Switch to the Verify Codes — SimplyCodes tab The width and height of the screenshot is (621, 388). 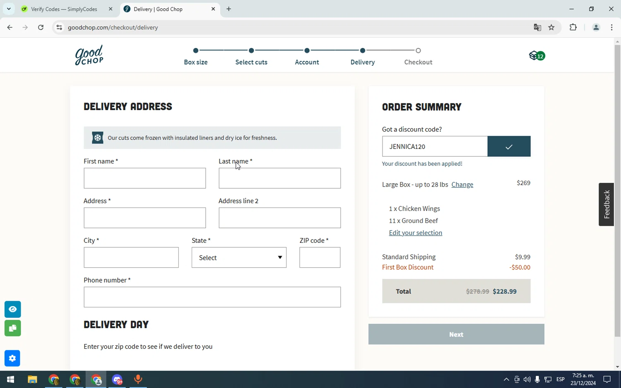click(64, 9)
